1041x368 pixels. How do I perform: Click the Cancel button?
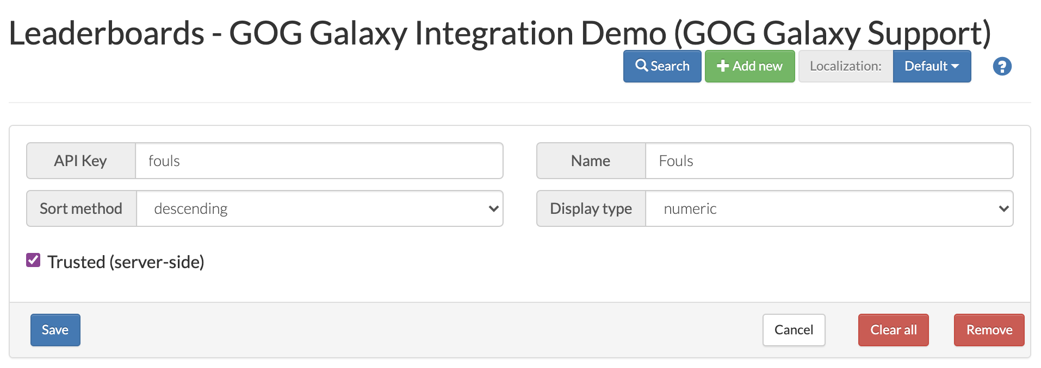pos(794,330)
